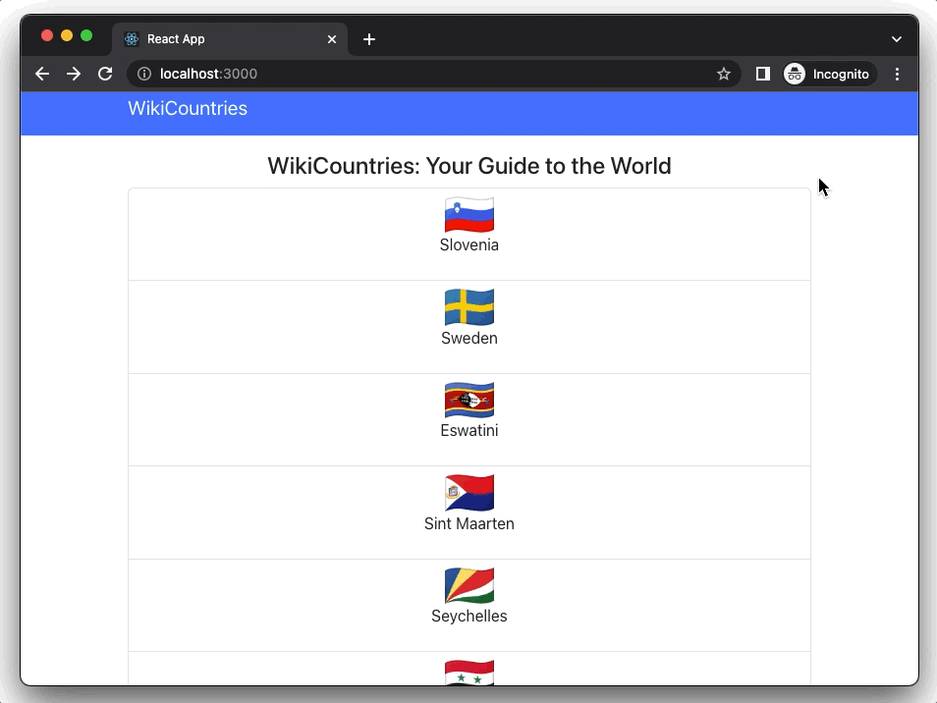Click the Eswatini flag icon

tap(468, 399)
